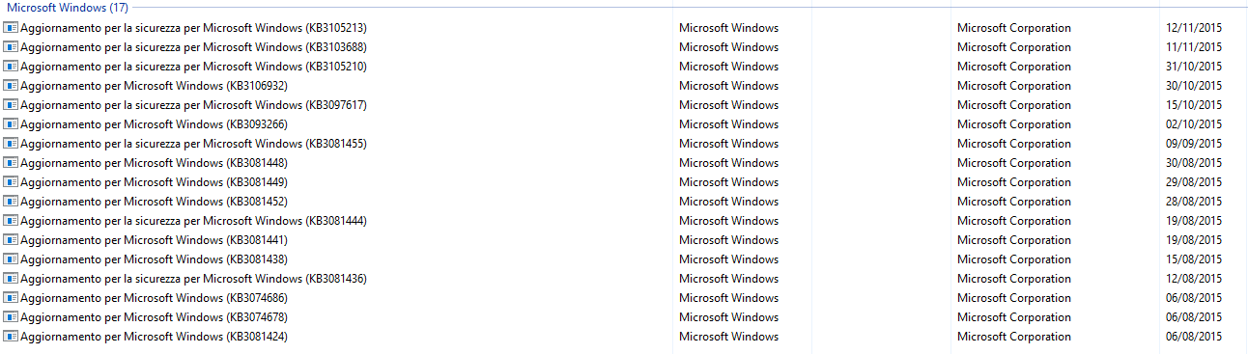Screen dimensions: 1248x354
Task: Select 'Aggiornamento per Microsoft Windows (KB3081424)'
Action: (x=154, y=337)
